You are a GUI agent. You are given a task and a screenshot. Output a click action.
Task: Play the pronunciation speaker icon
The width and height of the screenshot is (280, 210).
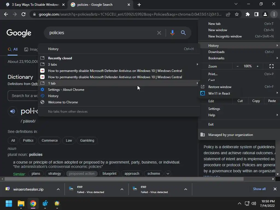12,112
